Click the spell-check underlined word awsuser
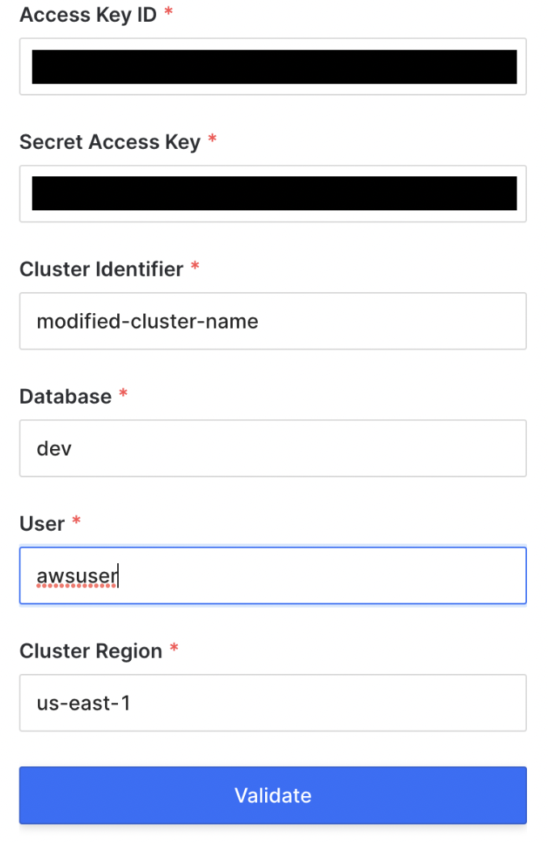548x843 pixels. (x=77, y=576)
